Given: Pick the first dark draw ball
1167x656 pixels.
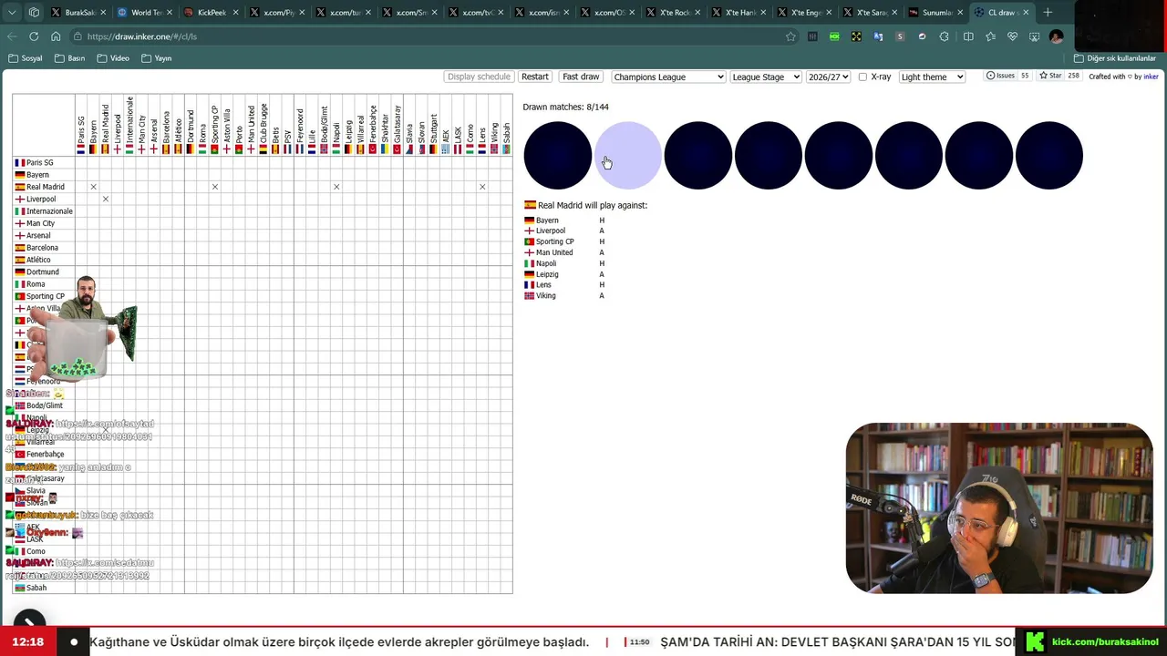Looking at the screenshot, I should pyautogui.click(x=557, y=155).
